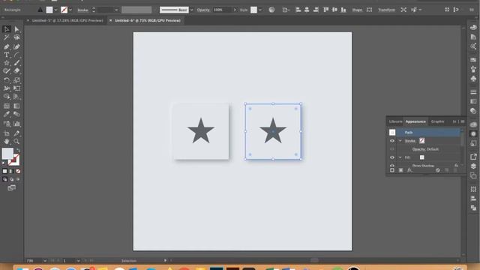This screenshot has width=480, height=270.
Task: Select the Column Graph tool
Action: point(16,124)
